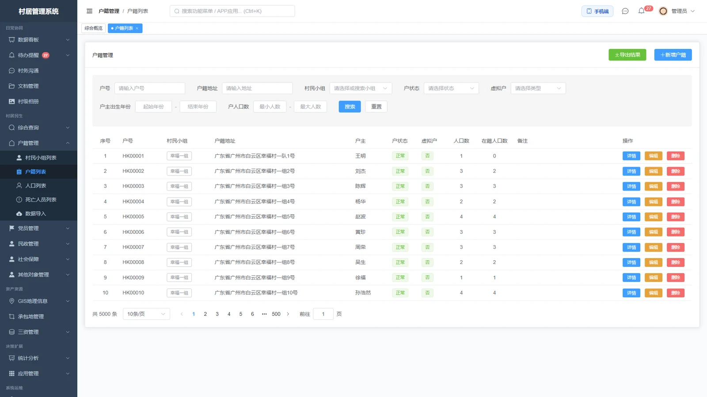
Task: Open notifications bell with 27 badge
Action: coord(642,11)
